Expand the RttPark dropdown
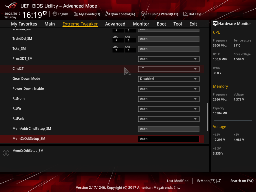 169,119
